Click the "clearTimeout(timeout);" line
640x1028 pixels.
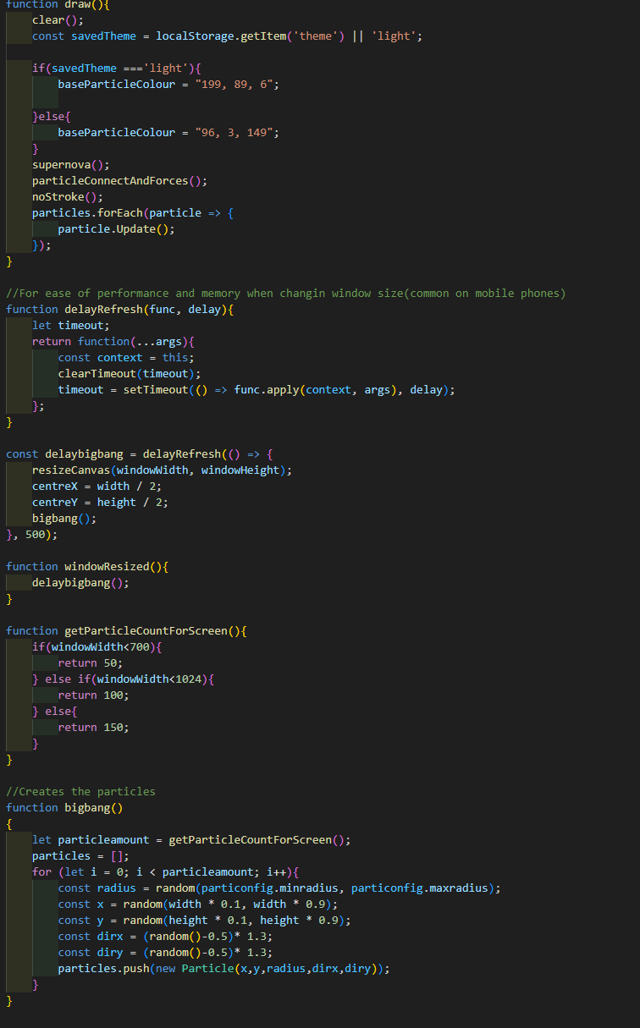(x=130, y=374)
